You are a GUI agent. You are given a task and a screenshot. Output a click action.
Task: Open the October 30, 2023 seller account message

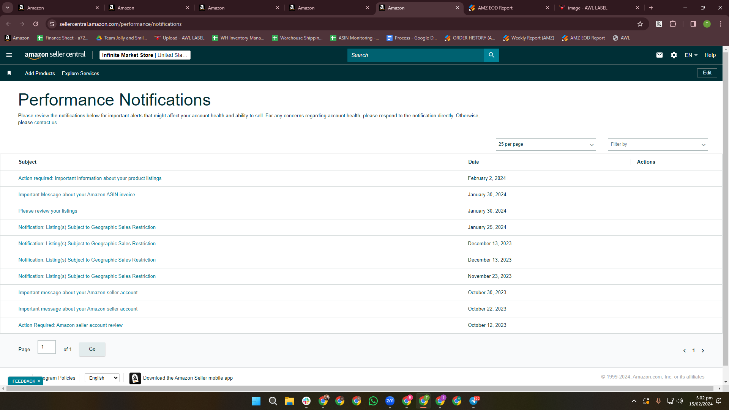pos(78,293)
